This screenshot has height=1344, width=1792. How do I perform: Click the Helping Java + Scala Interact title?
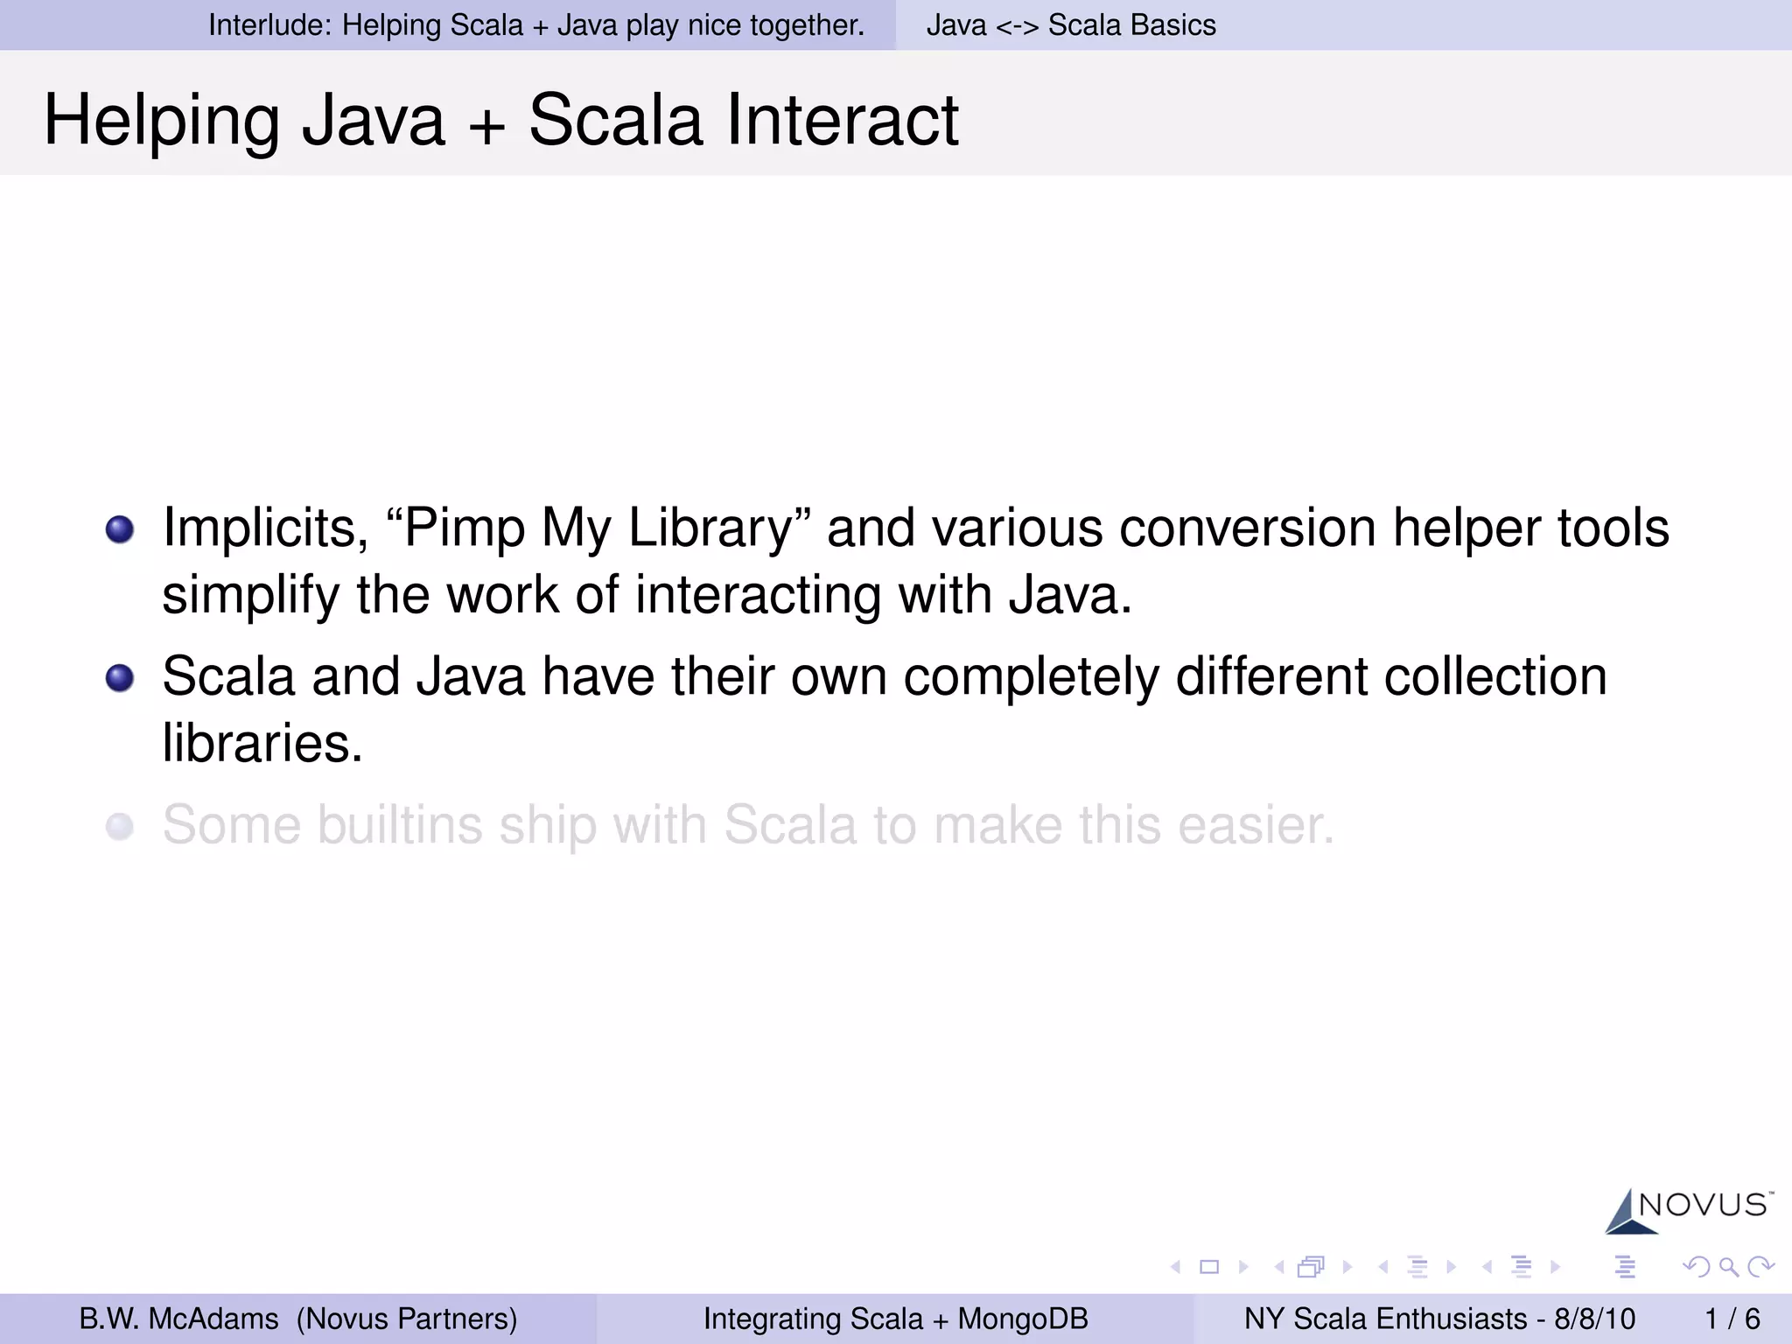(501, 120)
